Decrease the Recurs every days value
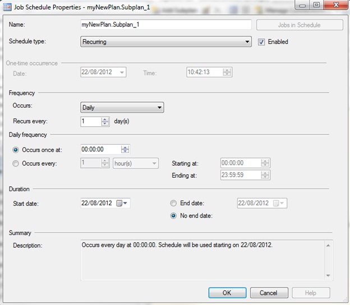 coord(105,124)
